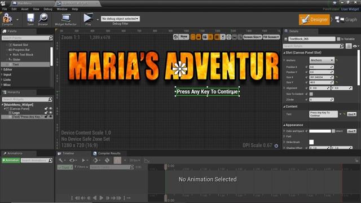Viewport: 361px width, 203px height.
Task: Open the Asset menu
Action: point(25,9)
